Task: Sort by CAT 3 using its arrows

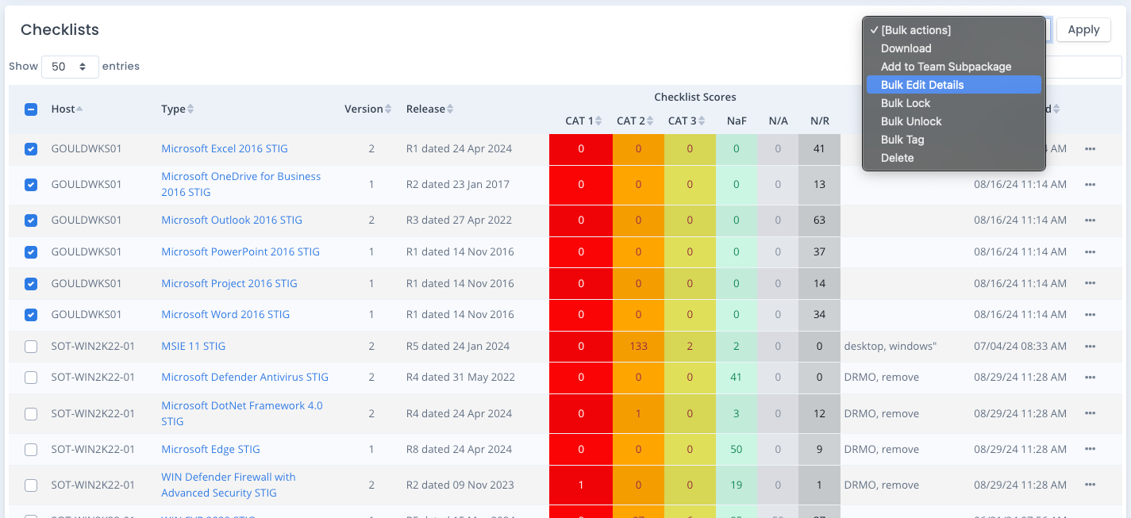Action: [x=702, y=121]
